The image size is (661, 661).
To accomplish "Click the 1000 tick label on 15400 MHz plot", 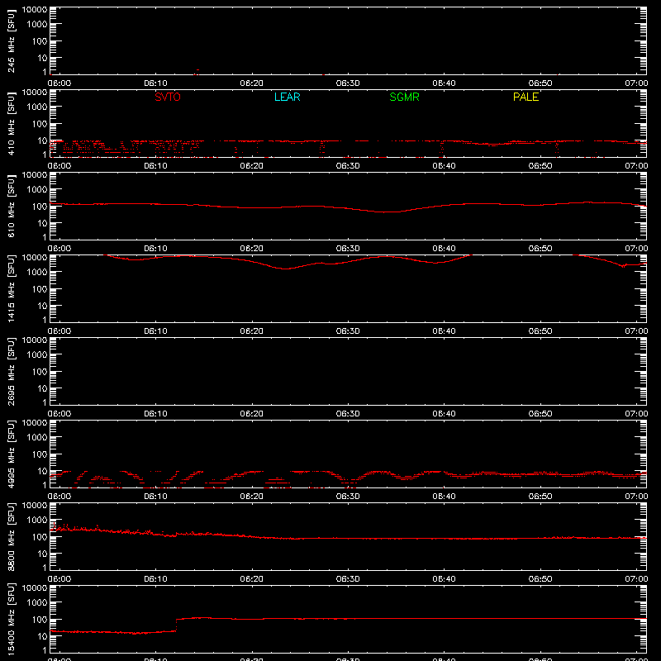I will 37,602.
